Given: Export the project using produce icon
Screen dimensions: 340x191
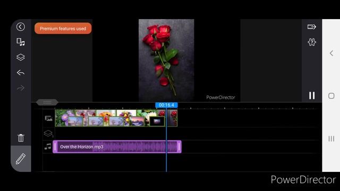Looking at the screenshot, I should coord(312,27).
